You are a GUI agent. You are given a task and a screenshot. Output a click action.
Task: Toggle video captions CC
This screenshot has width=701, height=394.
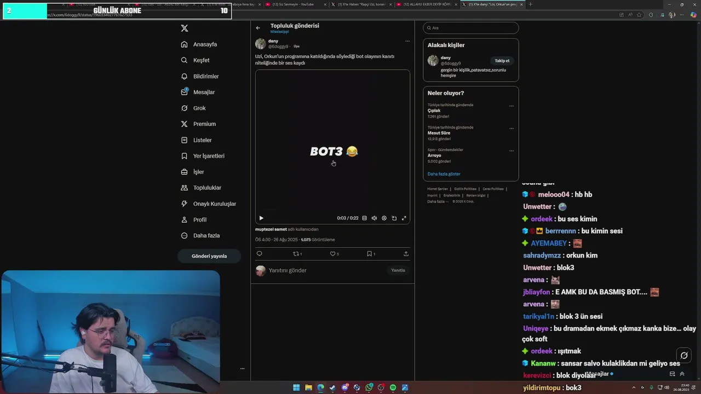tap(364, 218)
